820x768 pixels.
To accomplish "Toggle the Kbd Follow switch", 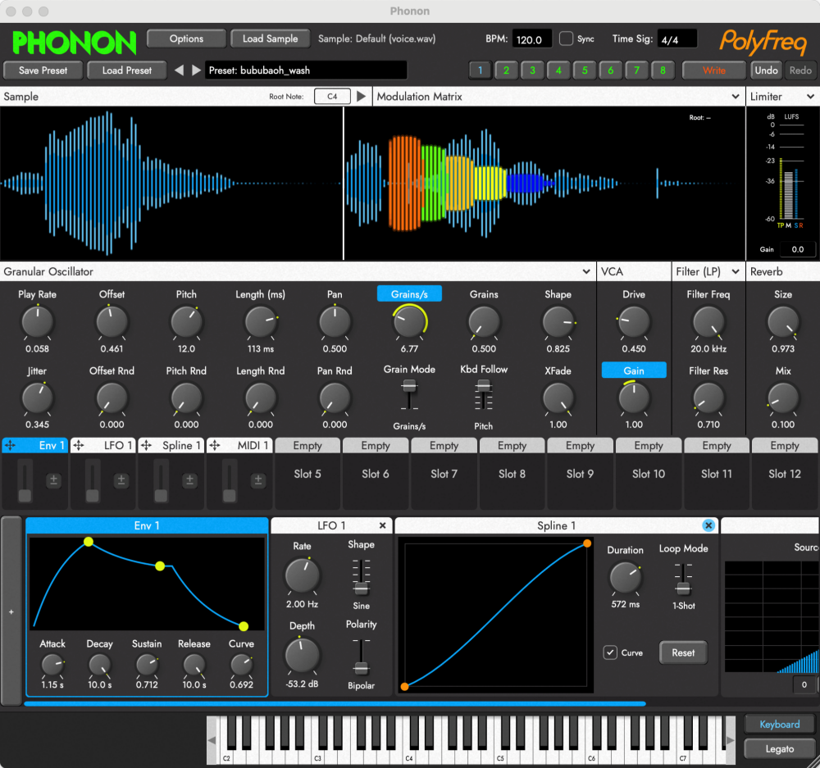I will coord(484,395).
